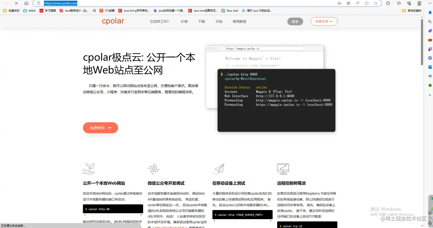Open sidebar shopping tag icon

pyautogui.click(x=430, y=31)
